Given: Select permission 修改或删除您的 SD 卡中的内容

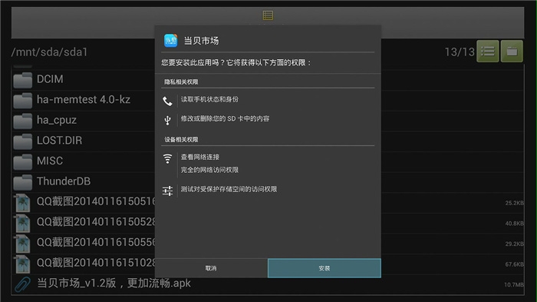Looking at the screenshot, I should click(225, 118).
